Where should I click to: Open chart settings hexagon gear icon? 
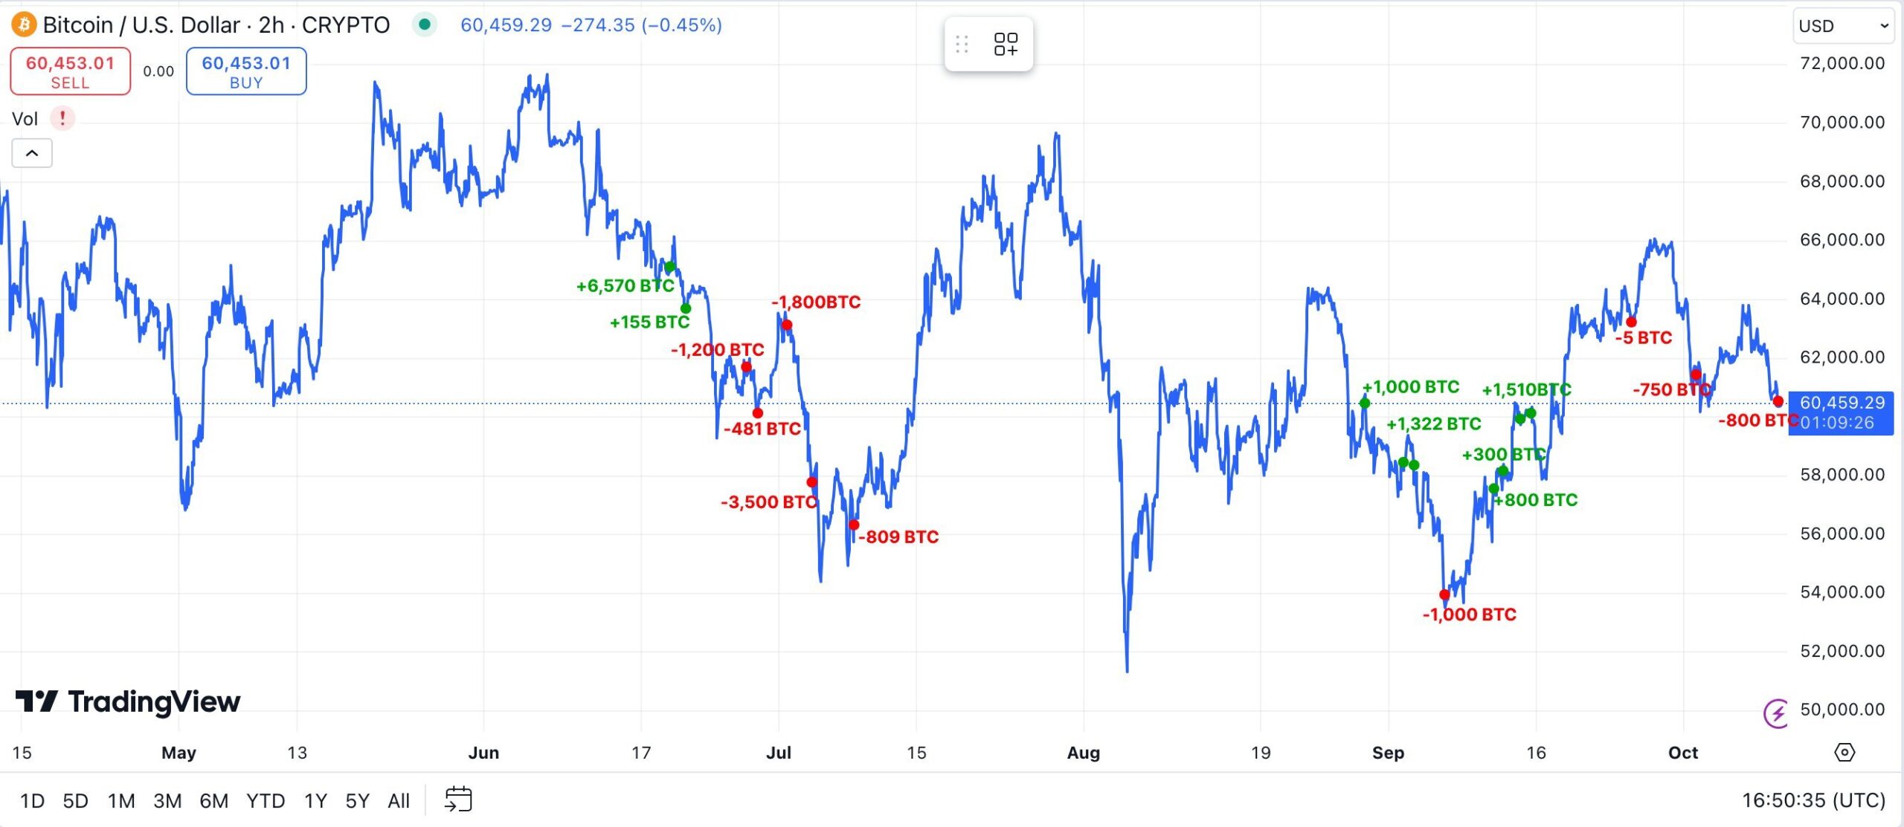1844,753
